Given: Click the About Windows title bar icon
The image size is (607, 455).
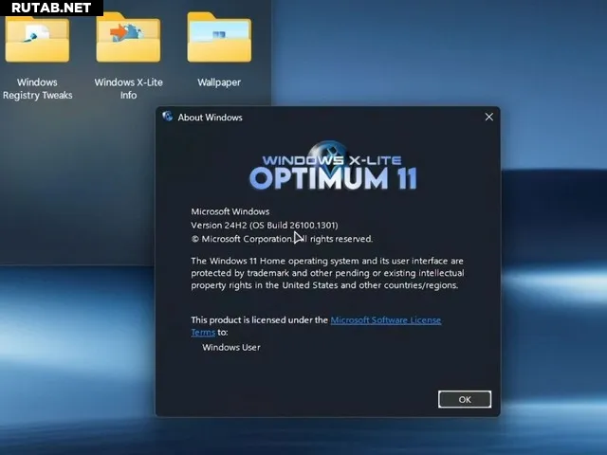Looking at the screenshot, I should point(168,118).
